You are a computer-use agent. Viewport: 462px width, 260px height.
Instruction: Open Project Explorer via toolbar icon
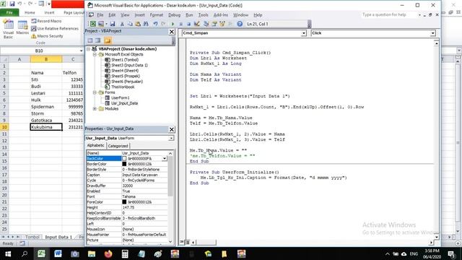tap(206, 24)
